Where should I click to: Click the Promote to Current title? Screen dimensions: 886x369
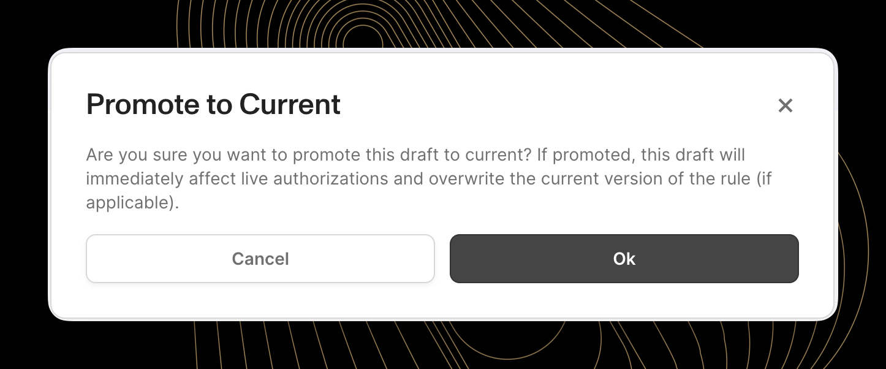213,104
